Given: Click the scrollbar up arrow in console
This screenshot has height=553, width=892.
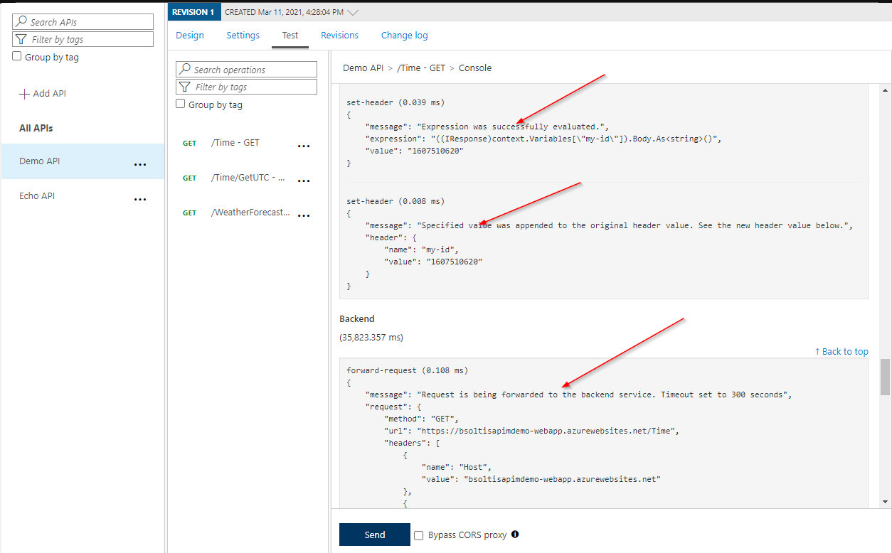Looking at the screenshot, I should (885, 90).
